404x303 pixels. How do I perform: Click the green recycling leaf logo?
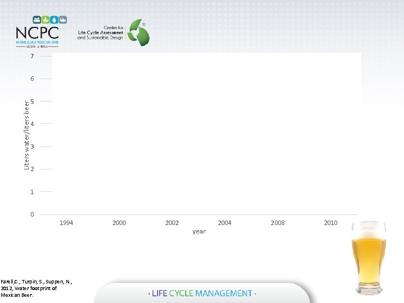click(x=139, y=32)
